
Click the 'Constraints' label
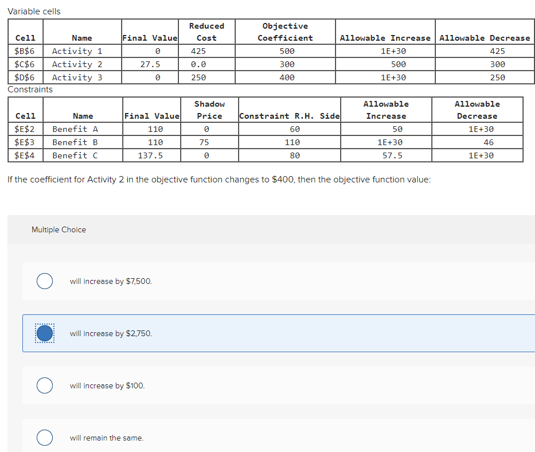point(30,89)
